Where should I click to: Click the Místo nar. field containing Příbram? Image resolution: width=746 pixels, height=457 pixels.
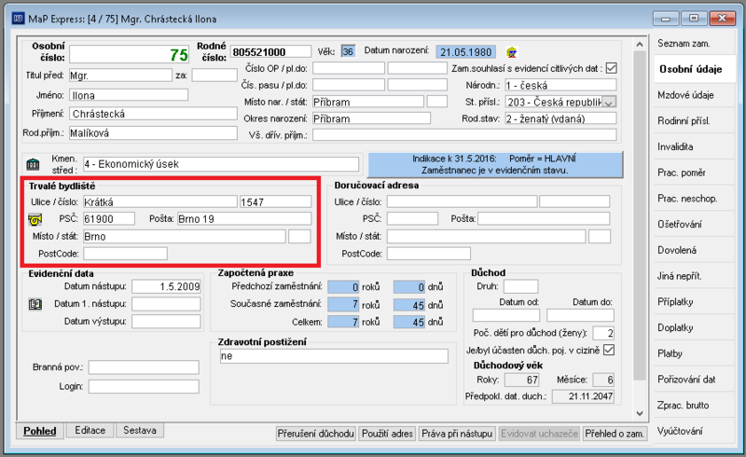367,102
